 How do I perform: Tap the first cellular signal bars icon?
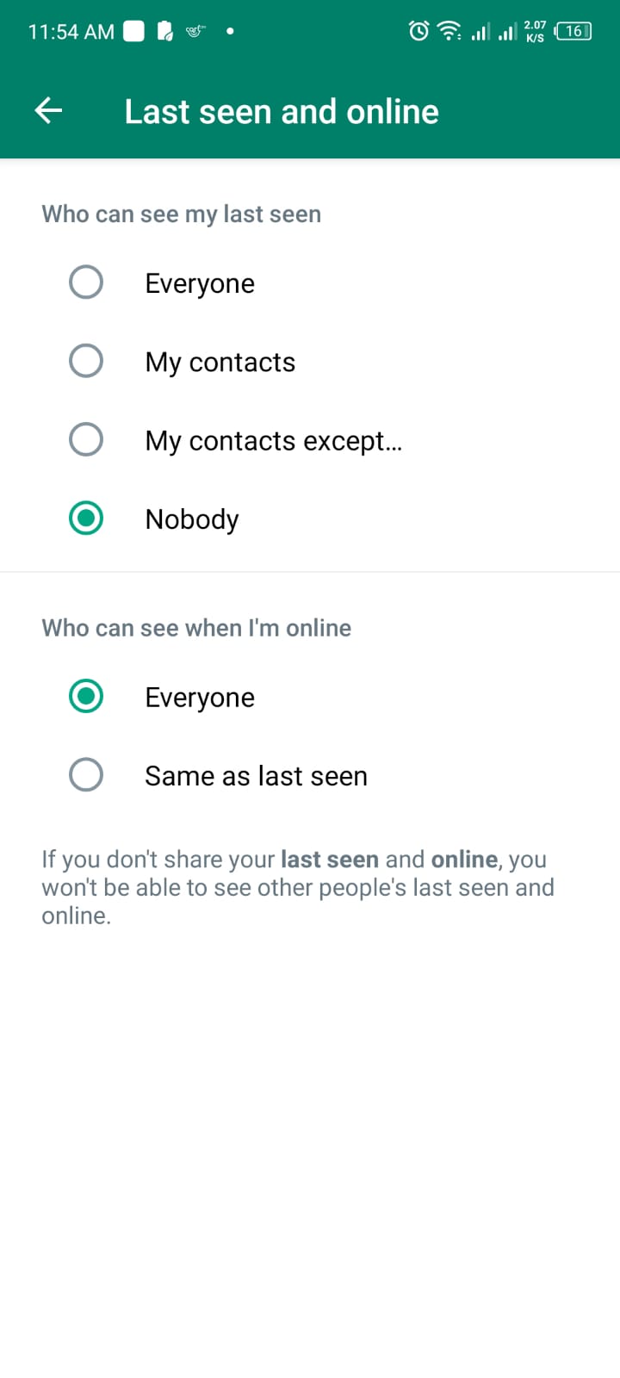(479, 33)
